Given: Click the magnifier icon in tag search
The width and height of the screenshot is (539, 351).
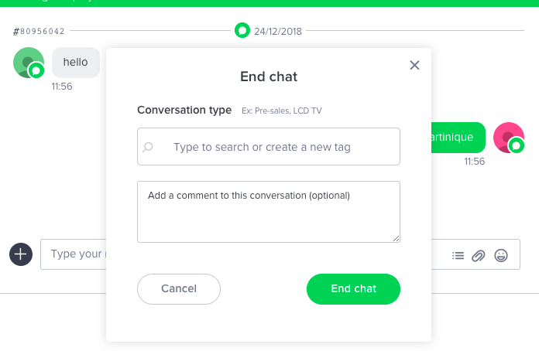Looking at the screenshot, I should click(148, 147).
